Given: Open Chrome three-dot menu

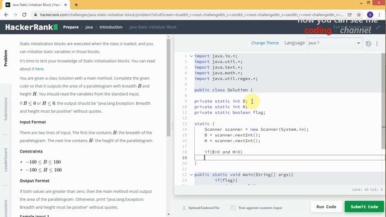Looking at the screenshot, I should 379,14.
